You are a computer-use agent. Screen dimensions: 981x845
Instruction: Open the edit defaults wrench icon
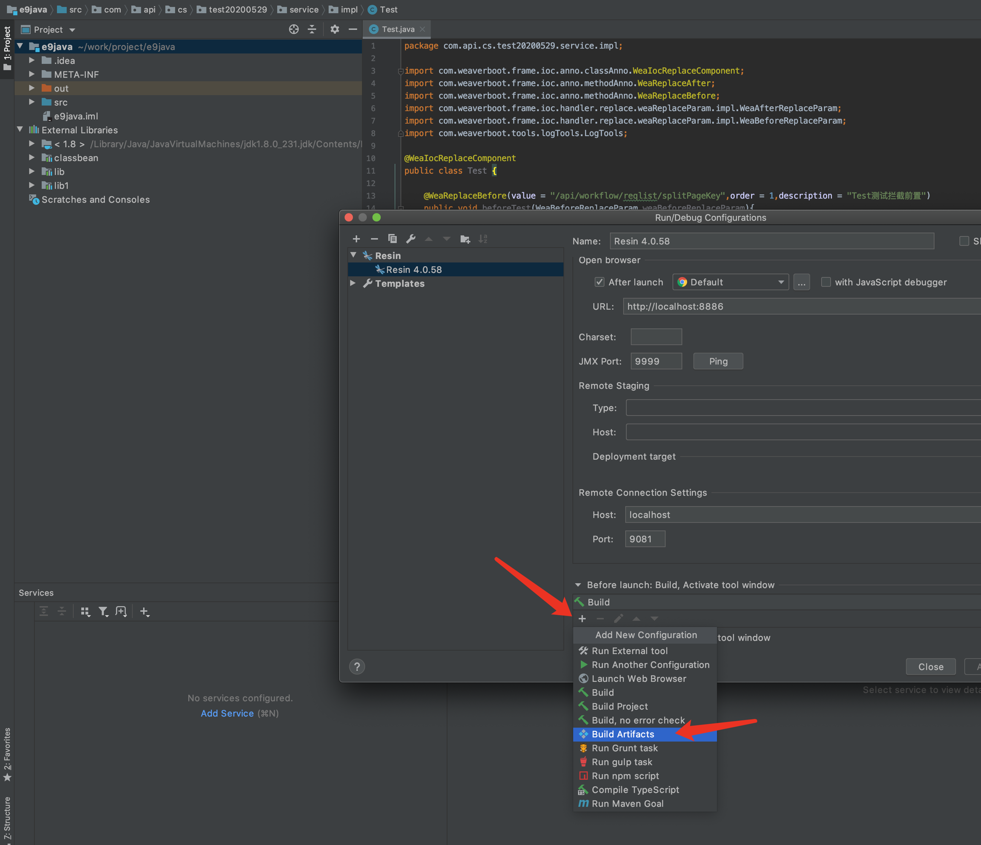click(410, 239)
